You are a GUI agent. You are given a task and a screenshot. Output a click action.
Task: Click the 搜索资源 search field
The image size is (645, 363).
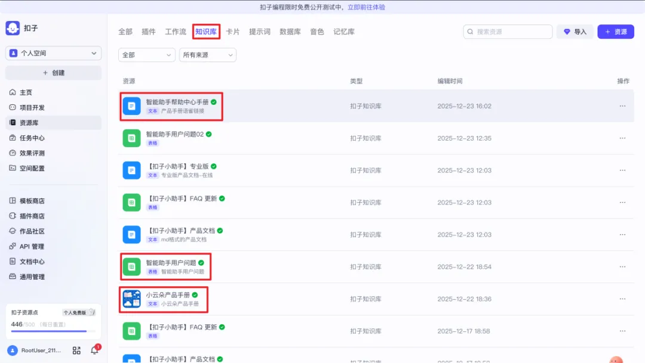[x=508, y=32]
